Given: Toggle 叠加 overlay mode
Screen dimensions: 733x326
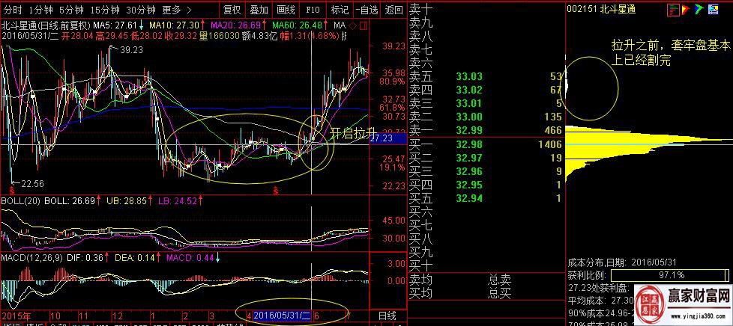Looking at the screenshot, I should [259, 10].
